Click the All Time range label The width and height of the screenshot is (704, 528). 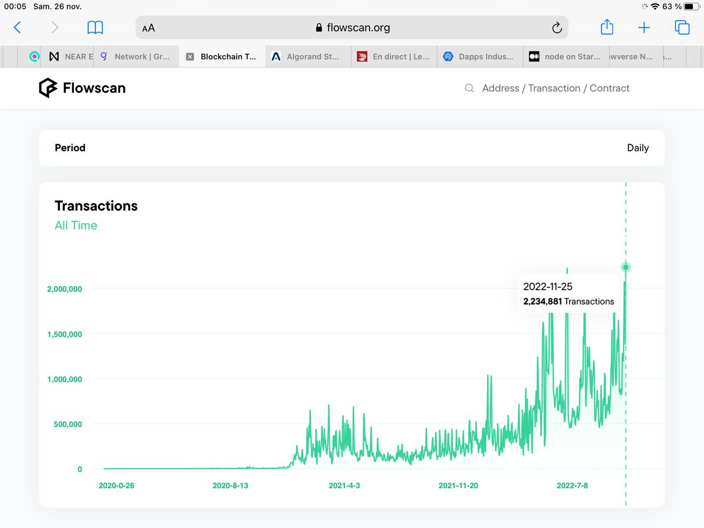click(x=76, y=225)
